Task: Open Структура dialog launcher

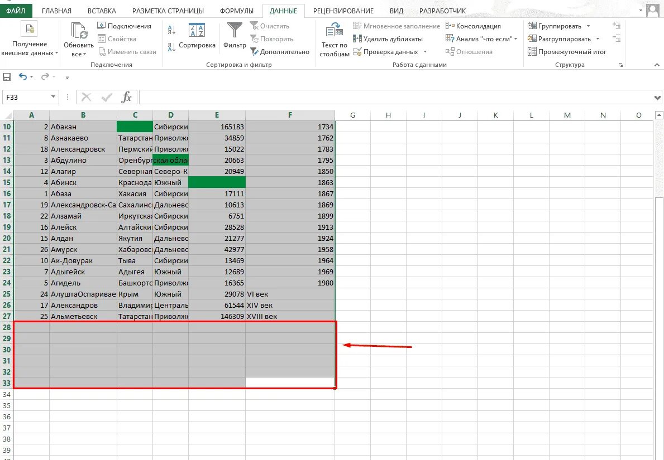Action: click(620, 65)
